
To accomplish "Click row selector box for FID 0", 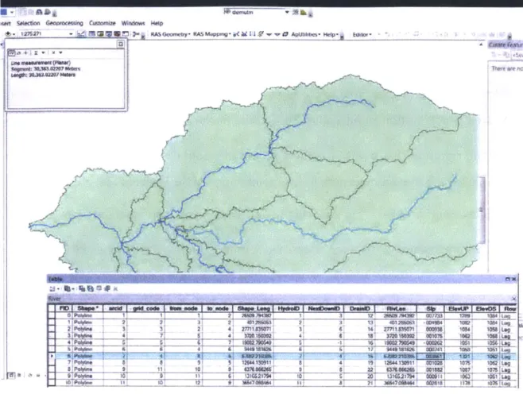I will tap(52, 315).
